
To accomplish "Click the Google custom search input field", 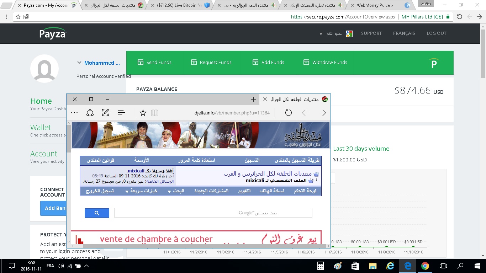I will (213, 213).
